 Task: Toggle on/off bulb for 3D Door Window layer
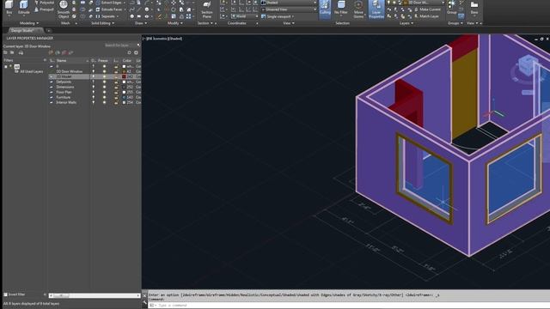(94, 71)
